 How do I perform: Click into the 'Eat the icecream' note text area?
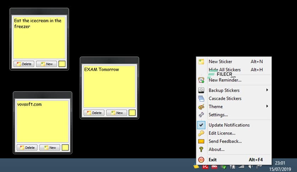click(x=39, y=38)
